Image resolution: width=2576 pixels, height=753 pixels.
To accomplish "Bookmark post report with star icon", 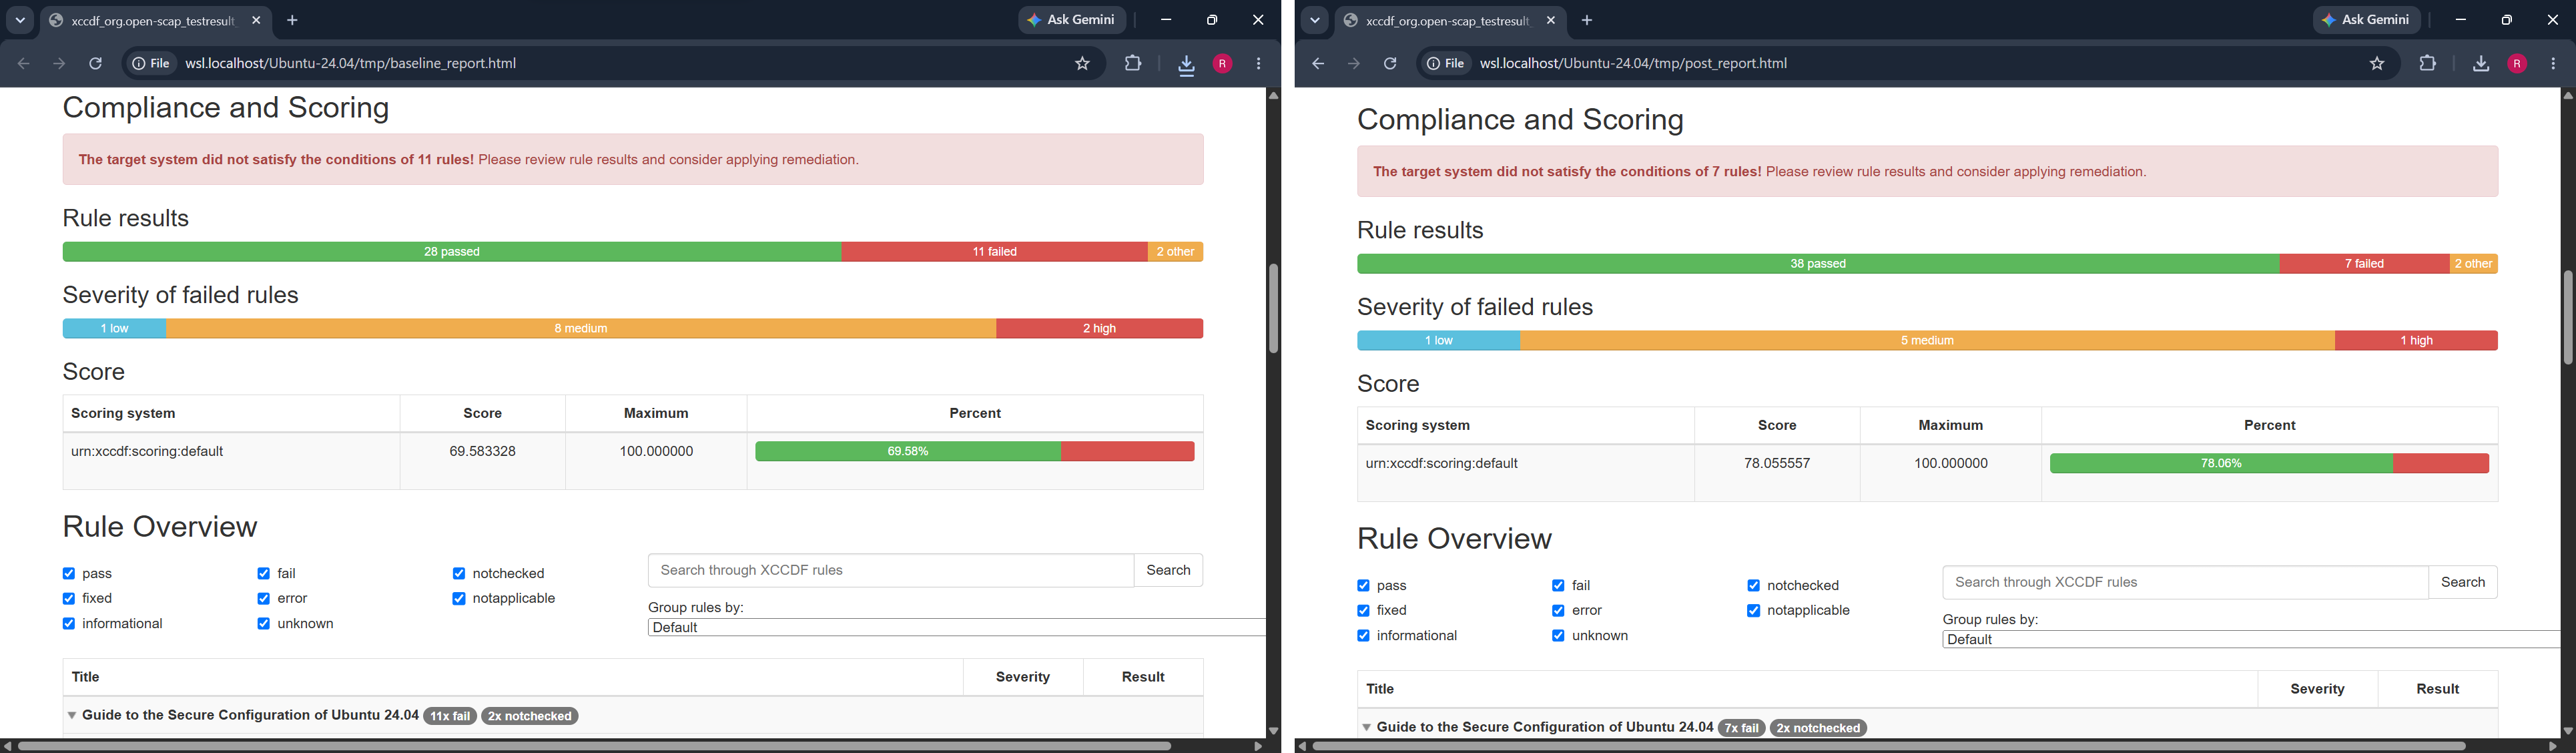I will click(x=2377, y=64).
